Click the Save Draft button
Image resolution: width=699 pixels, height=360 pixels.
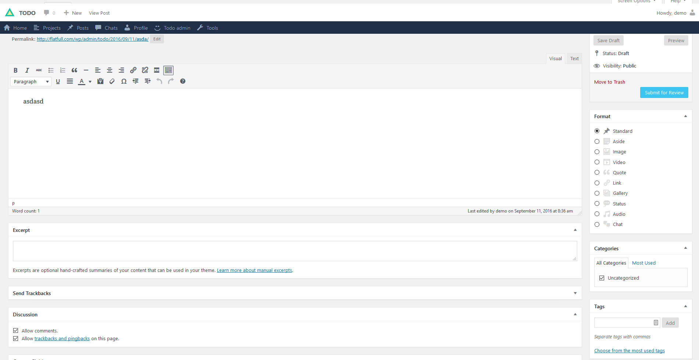tap(608, 40)
